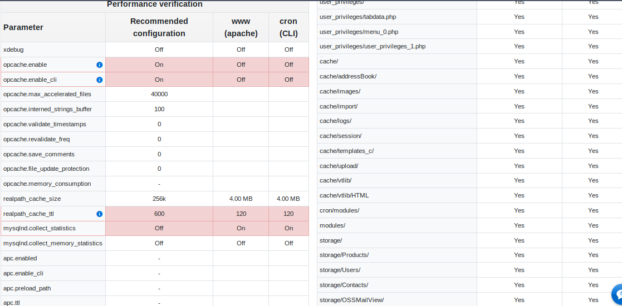Viewport: 622px width, 306px height.
Task: Click cache/images/ path
Action: (x=340, y=91)
